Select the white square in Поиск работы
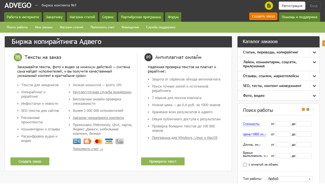Image resolution: width=325 pixels, height=185 pixels. [x=312, y=109]
